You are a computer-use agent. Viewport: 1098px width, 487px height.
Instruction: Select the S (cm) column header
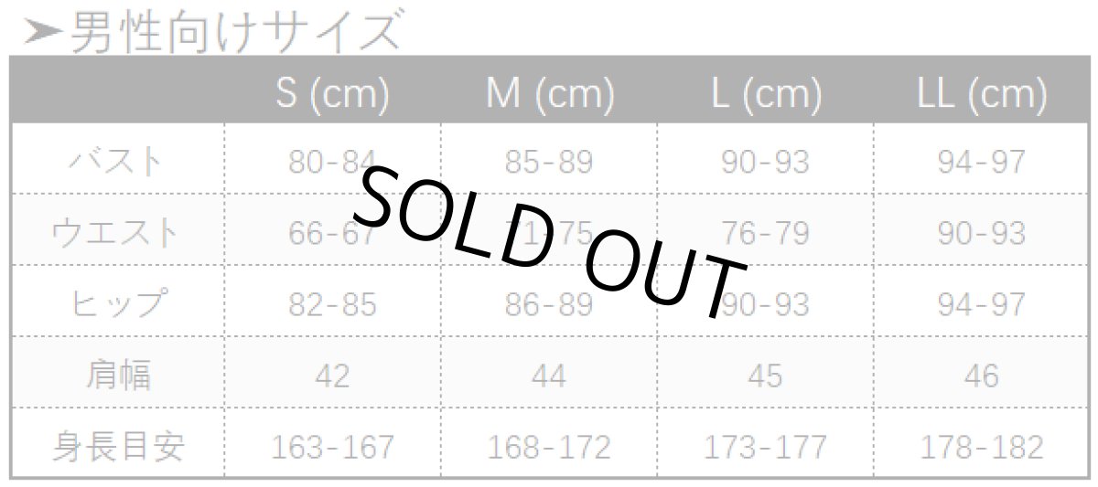332,93
